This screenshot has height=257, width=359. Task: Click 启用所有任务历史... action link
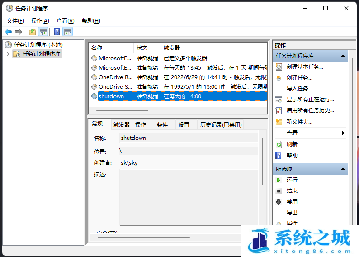(x=310, y=110)
